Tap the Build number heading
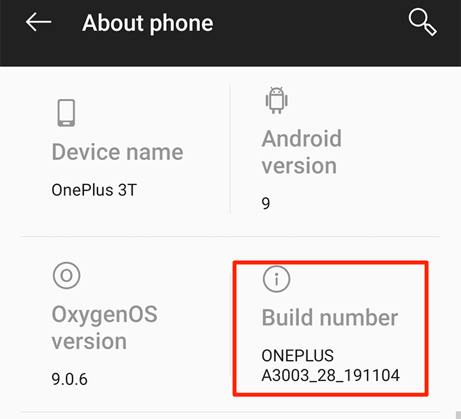 (329, 317)
